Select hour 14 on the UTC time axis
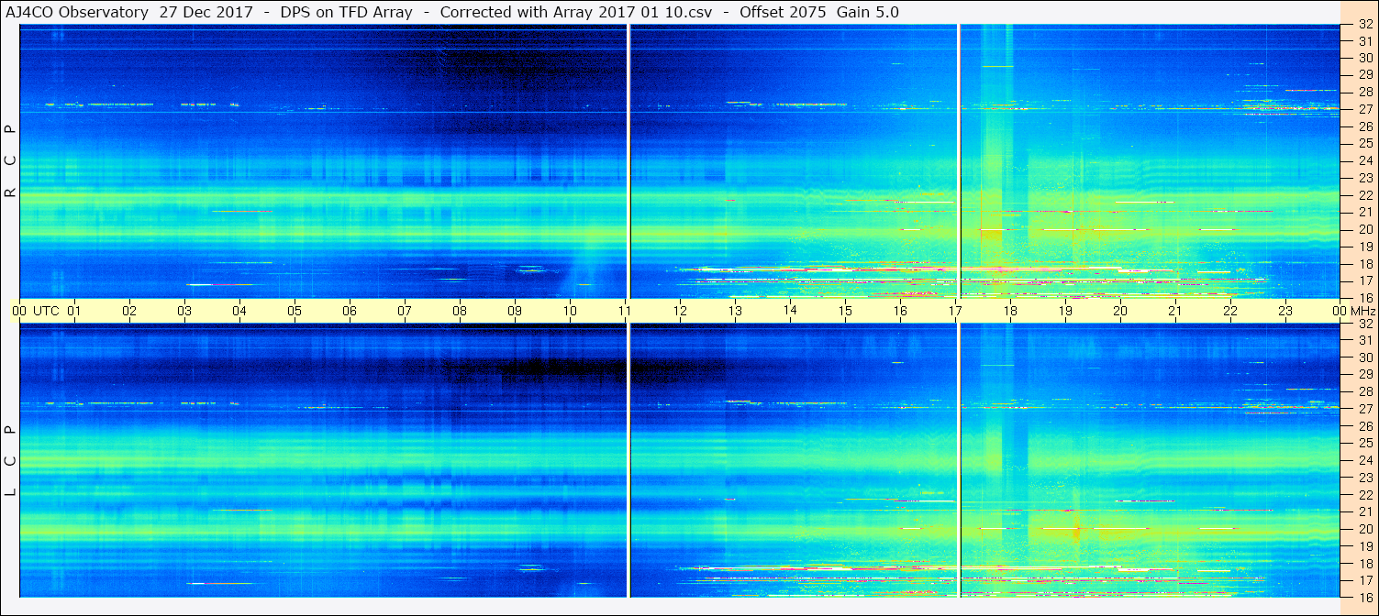The width and height of the screenshot is (1379, 616). (x=790, y=311)
